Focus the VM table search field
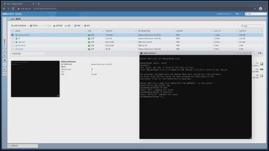 pyautogui.click(x=252, y=26)
